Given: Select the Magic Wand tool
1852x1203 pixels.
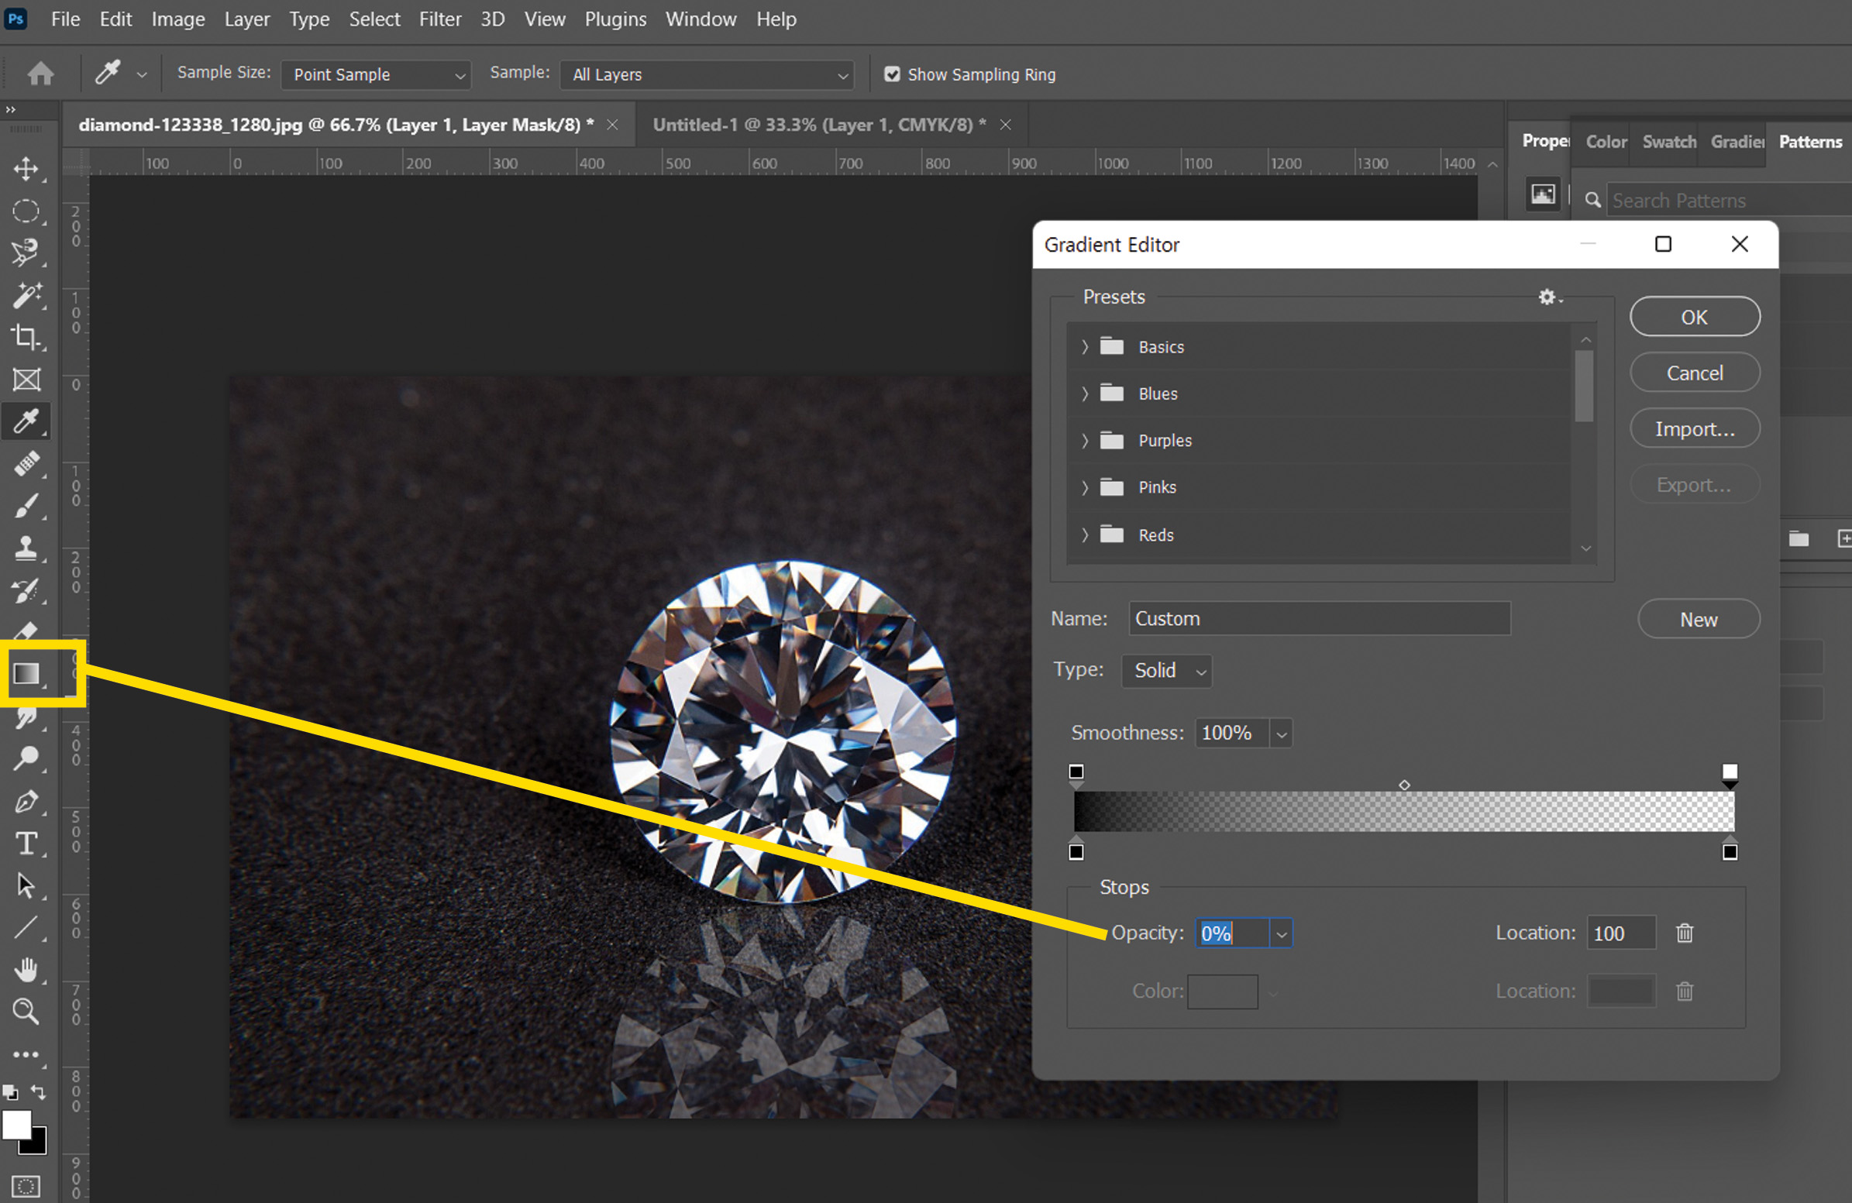Looking at the screenshot, I should point(26,294).
